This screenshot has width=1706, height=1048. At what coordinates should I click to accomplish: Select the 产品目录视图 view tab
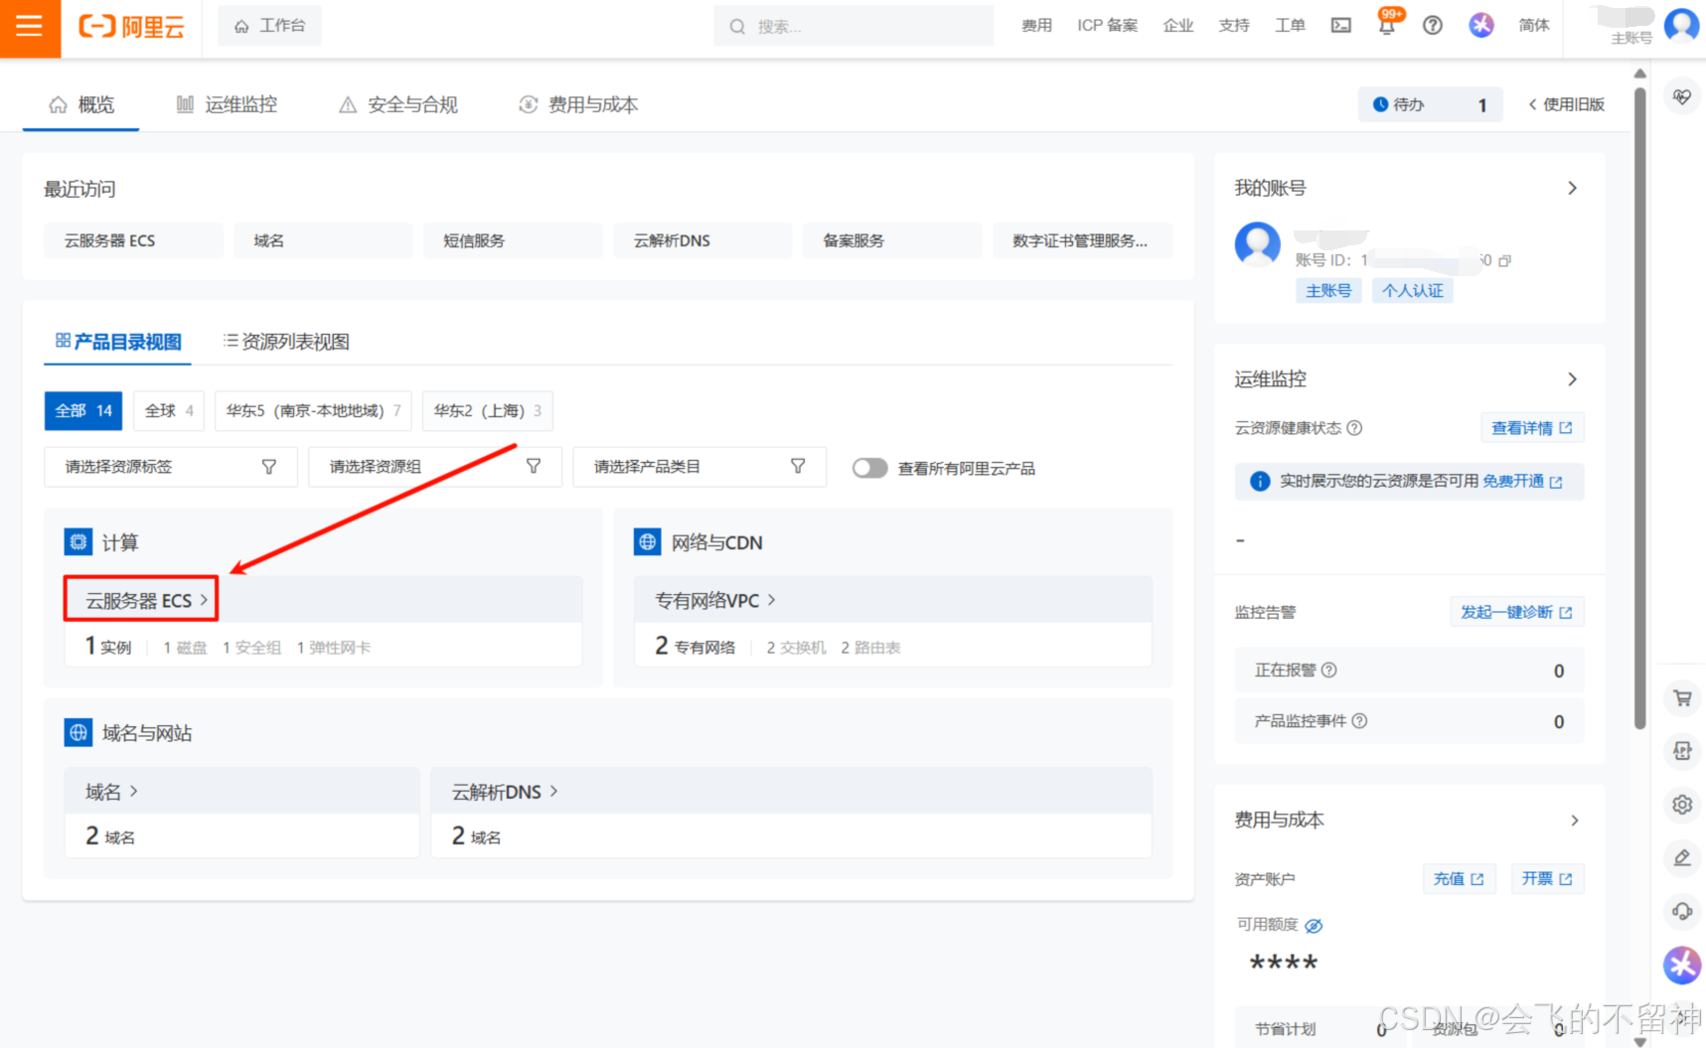[118, 342]
